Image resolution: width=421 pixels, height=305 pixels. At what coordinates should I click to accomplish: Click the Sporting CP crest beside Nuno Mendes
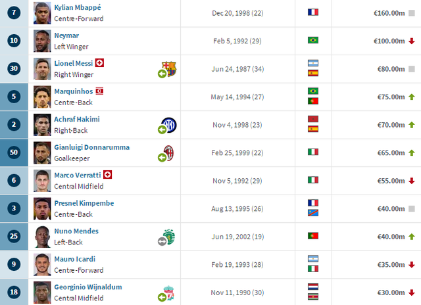point(170,237)
